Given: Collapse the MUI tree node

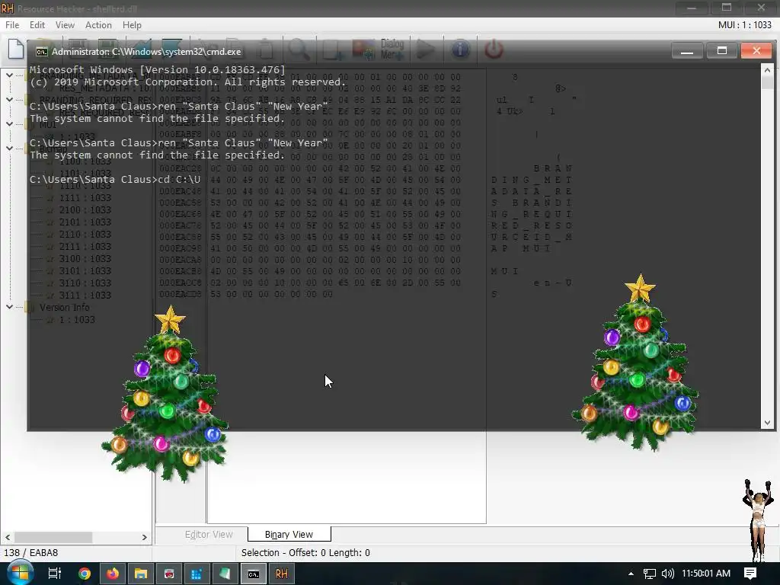Looking at the screenshot, I should point(9,124).
